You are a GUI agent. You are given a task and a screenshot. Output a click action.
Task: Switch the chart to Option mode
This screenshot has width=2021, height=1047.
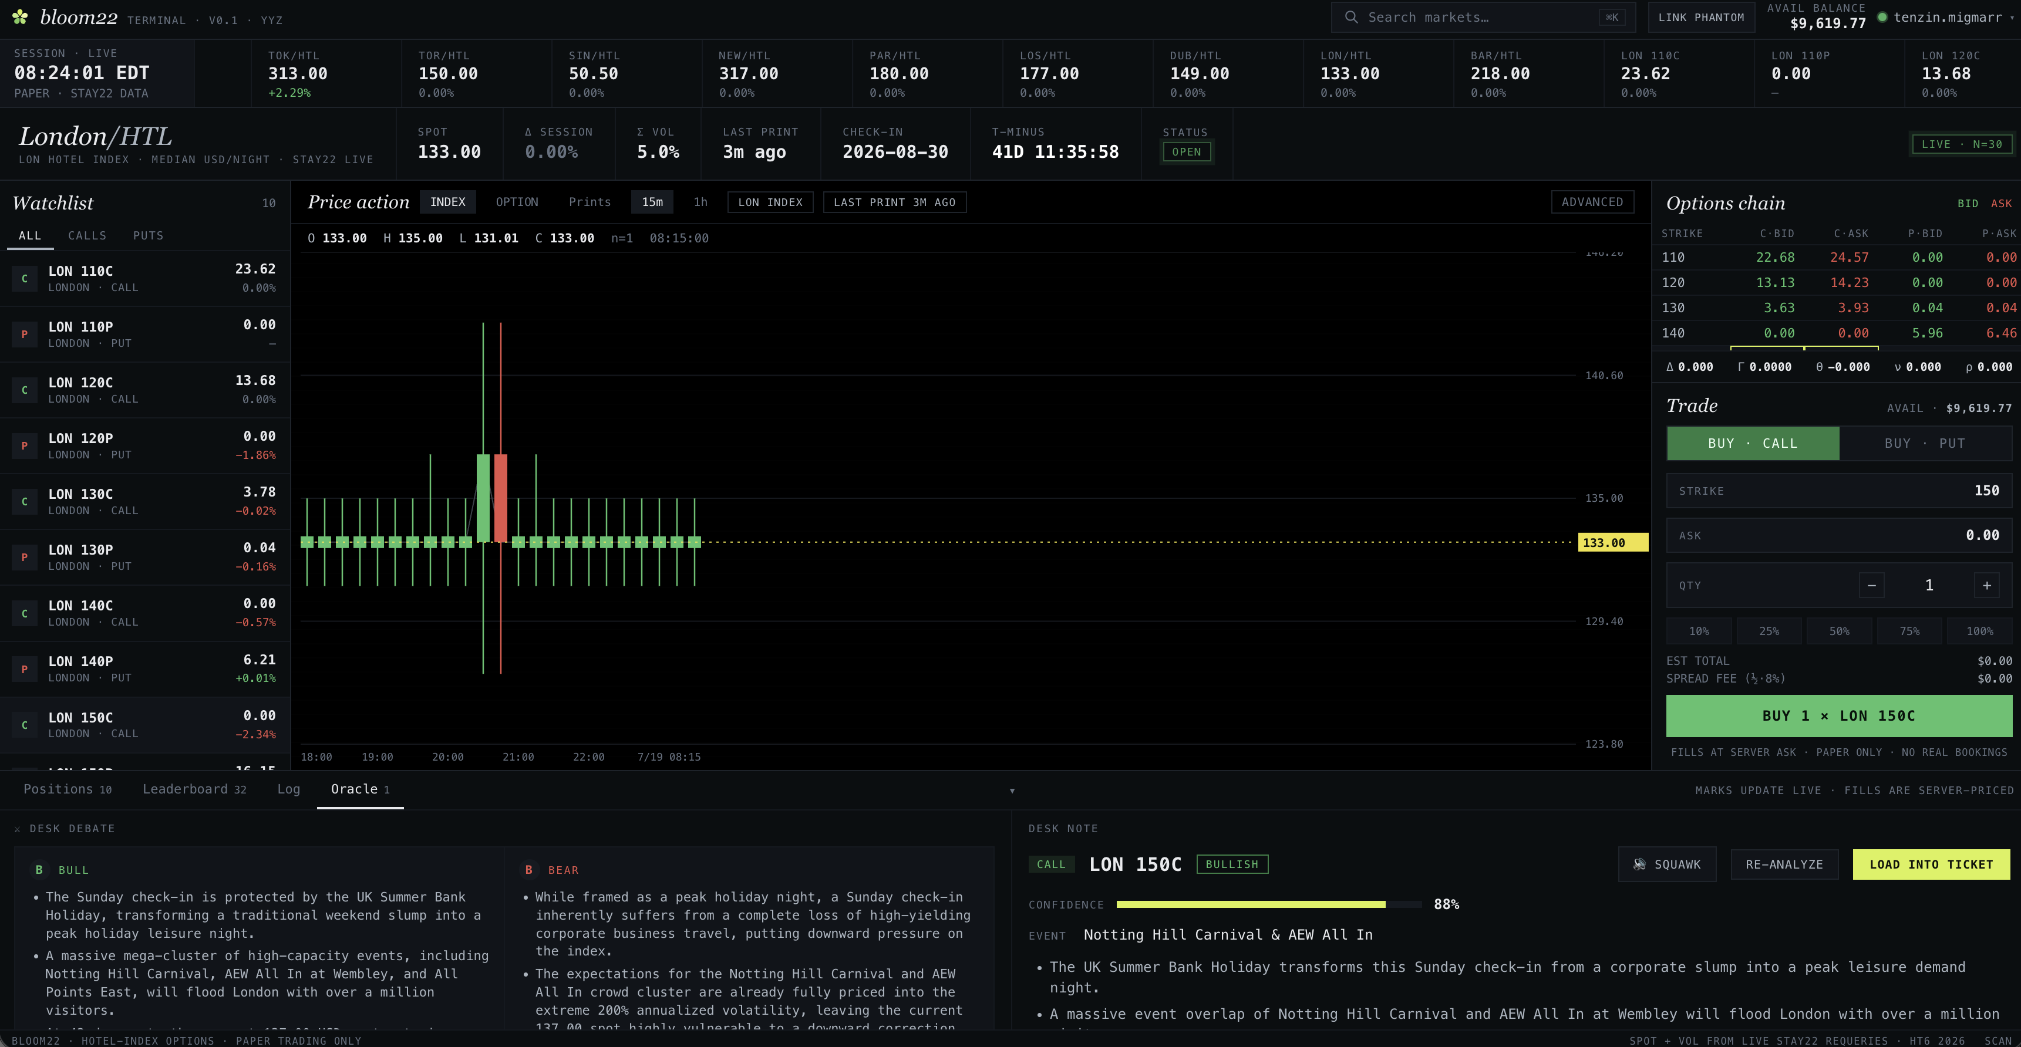pyautogui.click(x=517, y=202)
